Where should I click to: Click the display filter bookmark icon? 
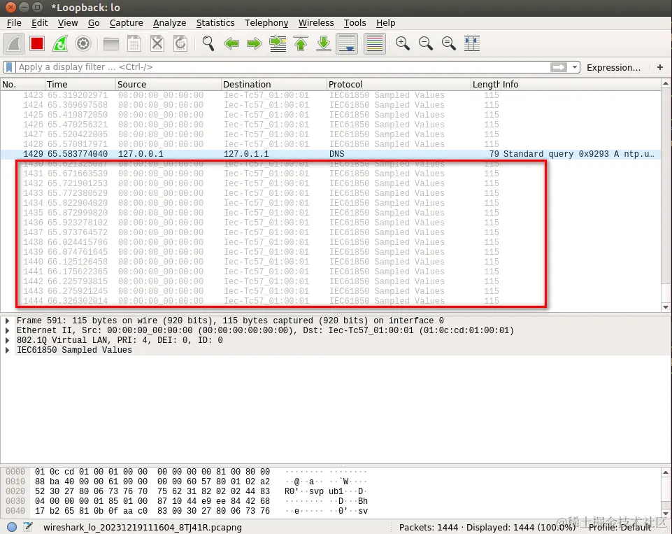[9, 67]
